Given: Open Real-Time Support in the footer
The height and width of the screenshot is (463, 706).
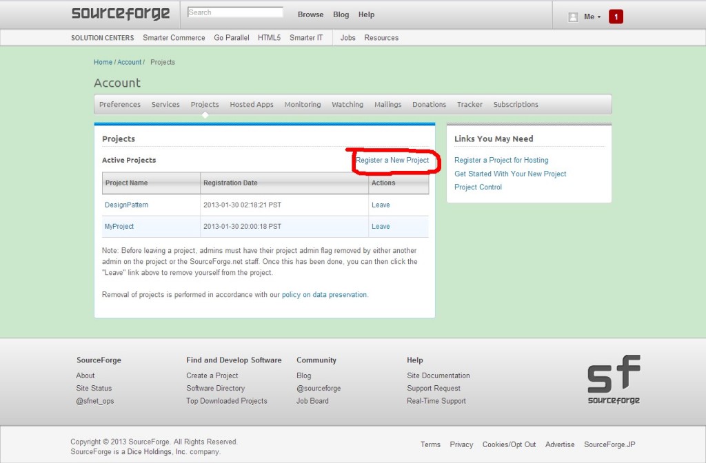Looking at the screenshot, I should click(436, 401).
